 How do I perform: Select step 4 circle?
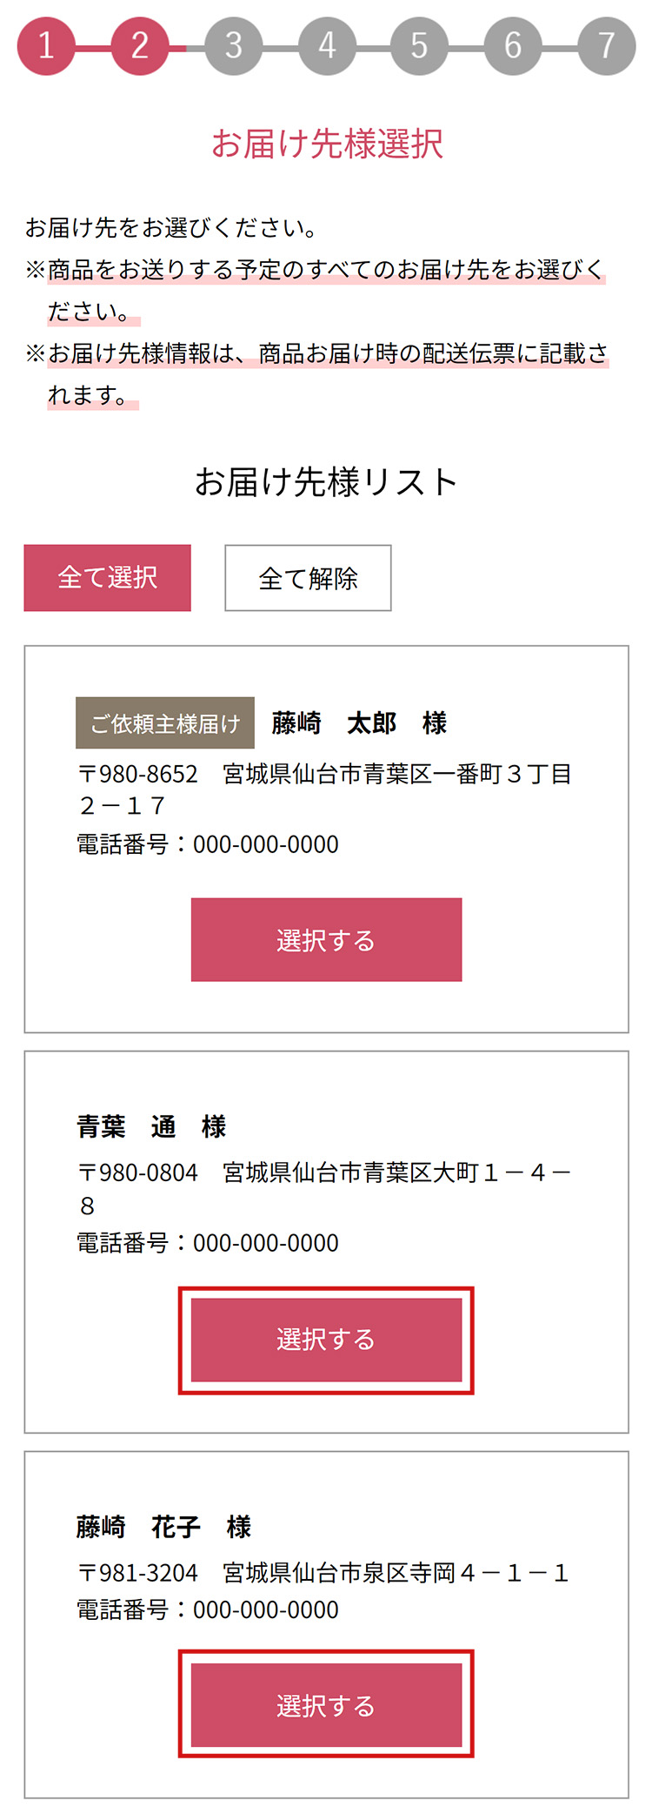[x=327, y=46]
